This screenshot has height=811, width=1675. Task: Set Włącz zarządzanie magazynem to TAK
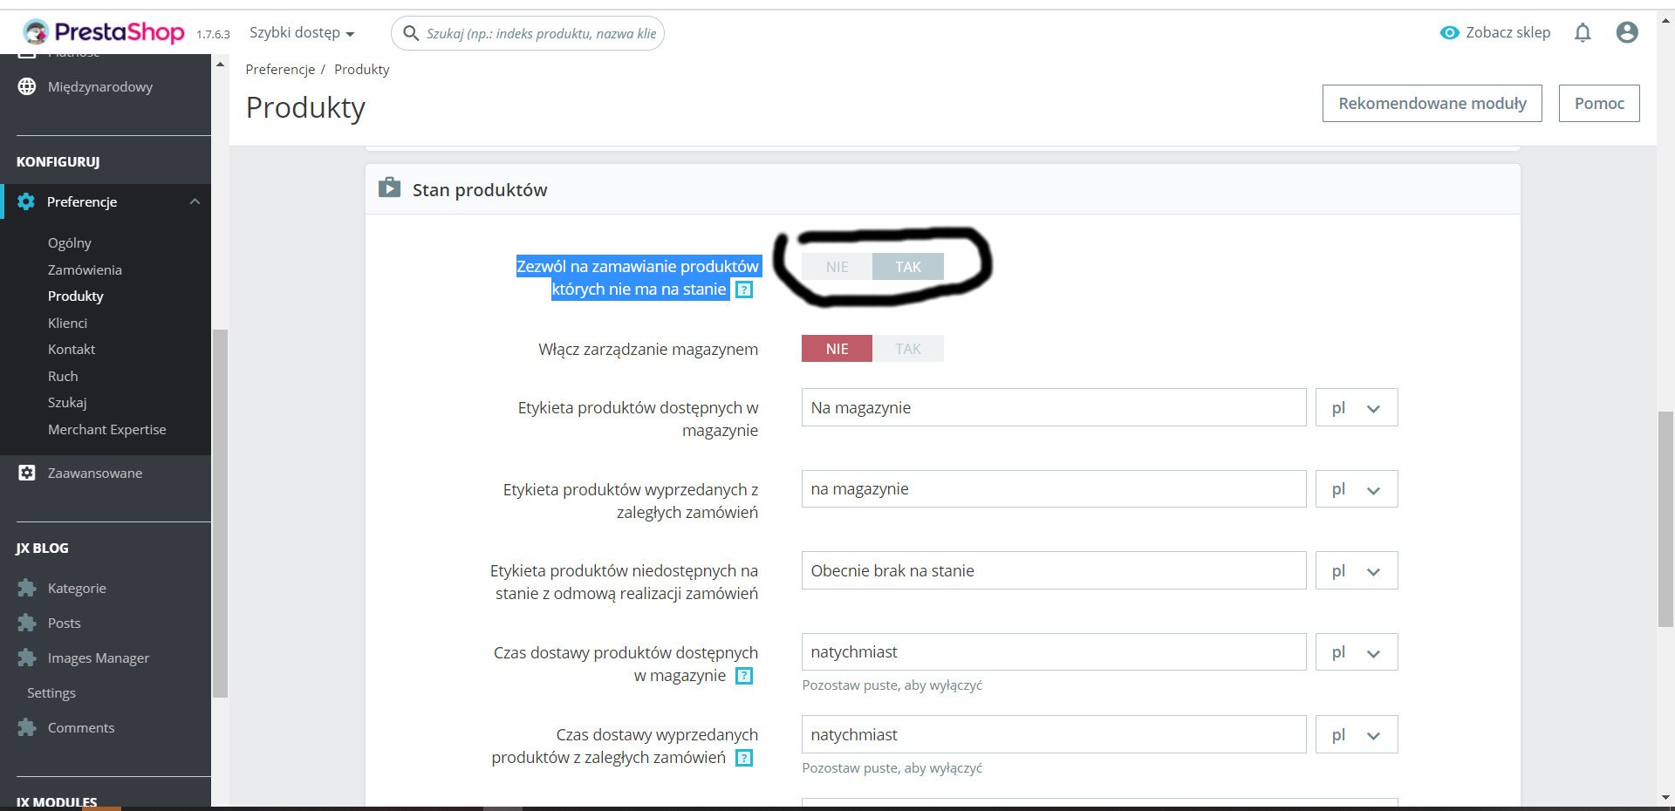pyautogui.click(x=908, y=349)
